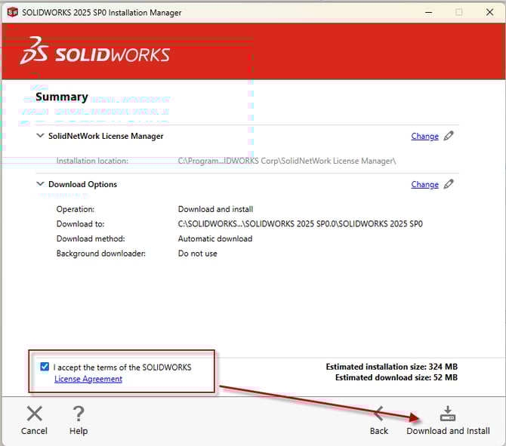Open Help with the question mark icon
Viewport: 506px width, 446px height.
78,414
